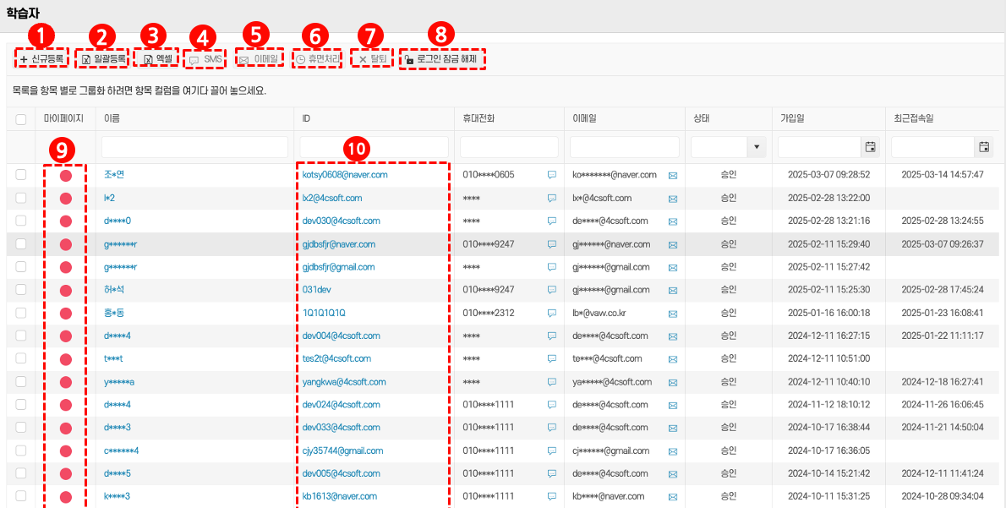Expand the 상태 filter dropdown
This screenshot has width=1006, height=508.
pos(757,147)
